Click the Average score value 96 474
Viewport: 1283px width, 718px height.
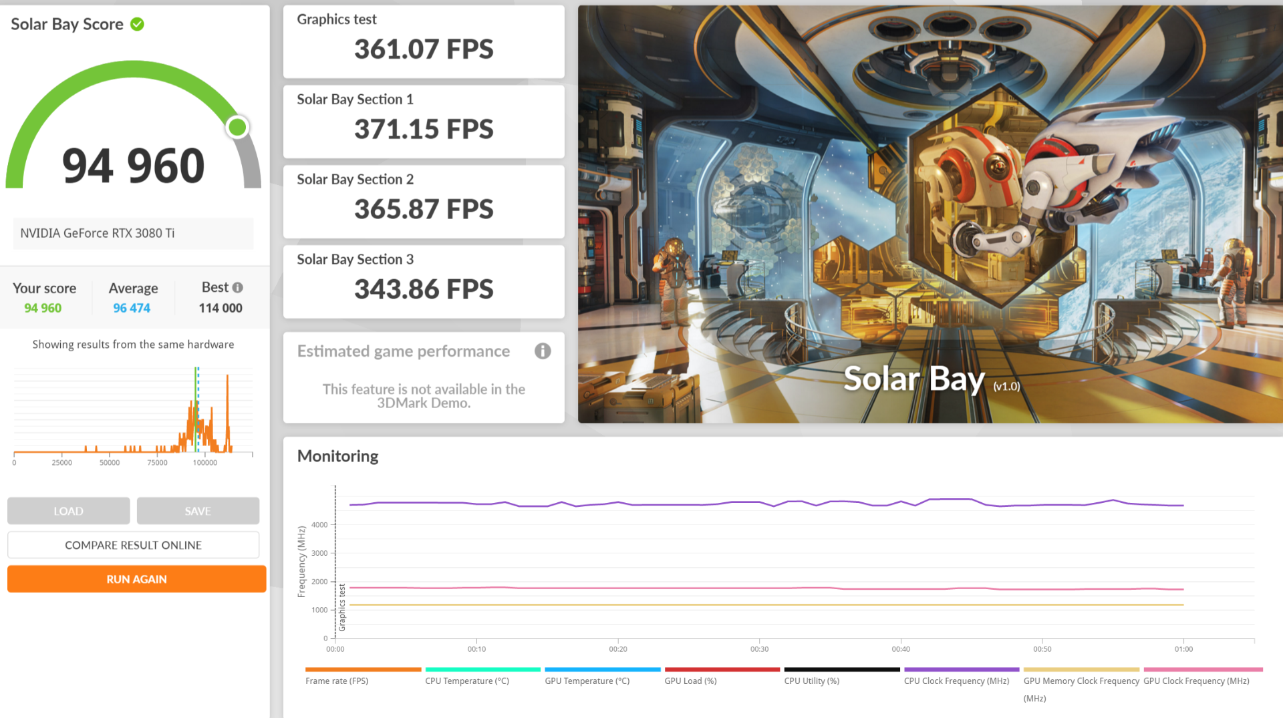pyautogui.click(x=132, y=308)
